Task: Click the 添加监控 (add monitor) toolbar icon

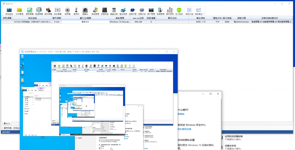Action: coord(9,11)
